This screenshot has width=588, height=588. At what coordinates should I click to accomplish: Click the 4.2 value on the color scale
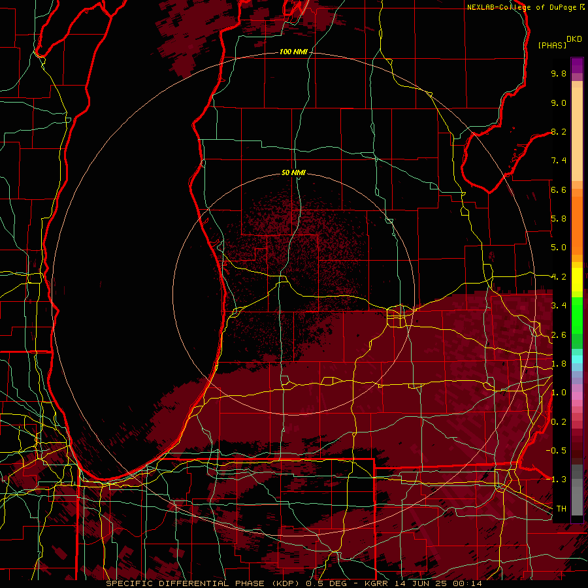[x=559, y=277]
